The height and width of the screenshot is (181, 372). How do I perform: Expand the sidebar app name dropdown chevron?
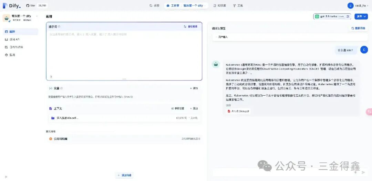pos(37,16)
